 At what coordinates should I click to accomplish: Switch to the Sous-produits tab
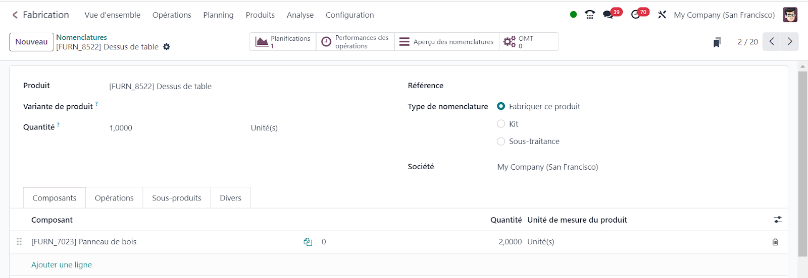click(176, 198)
